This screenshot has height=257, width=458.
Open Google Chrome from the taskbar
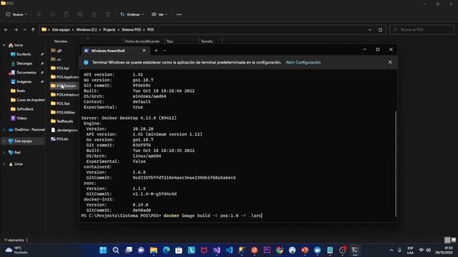[x=280, y=251]
